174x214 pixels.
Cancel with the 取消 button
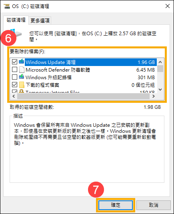[154, 205]
